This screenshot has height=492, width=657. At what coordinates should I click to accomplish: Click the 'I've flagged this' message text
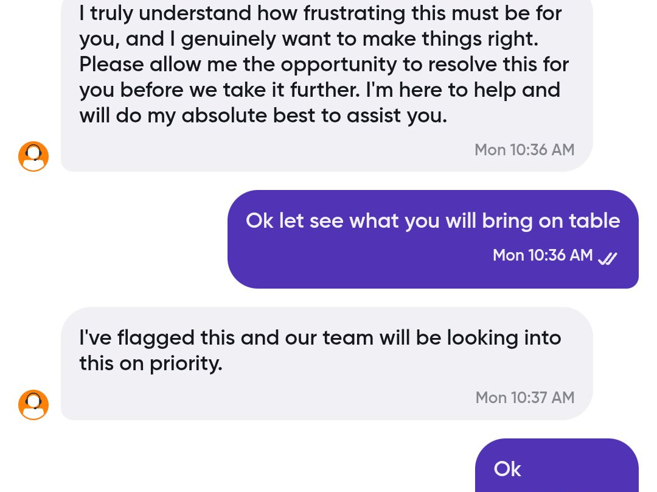(320, 338)
